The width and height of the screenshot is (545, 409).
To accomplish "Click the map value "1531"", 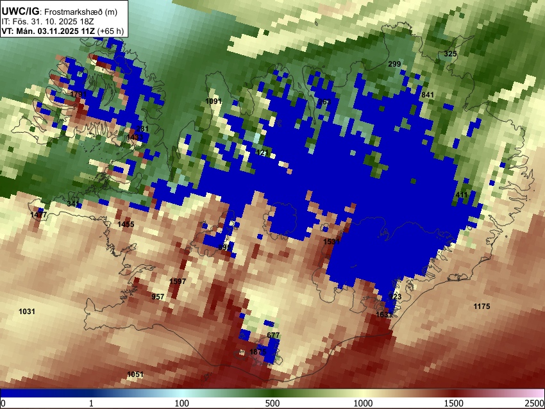I will (x=331, y=242).
